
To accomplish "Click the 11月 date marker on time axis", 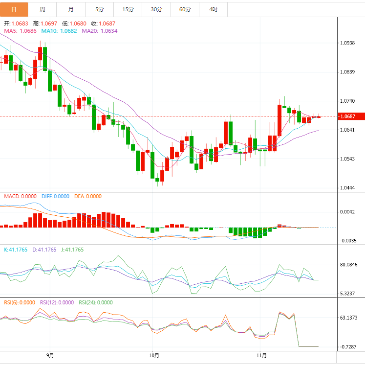I will click(x=261, y=355).
